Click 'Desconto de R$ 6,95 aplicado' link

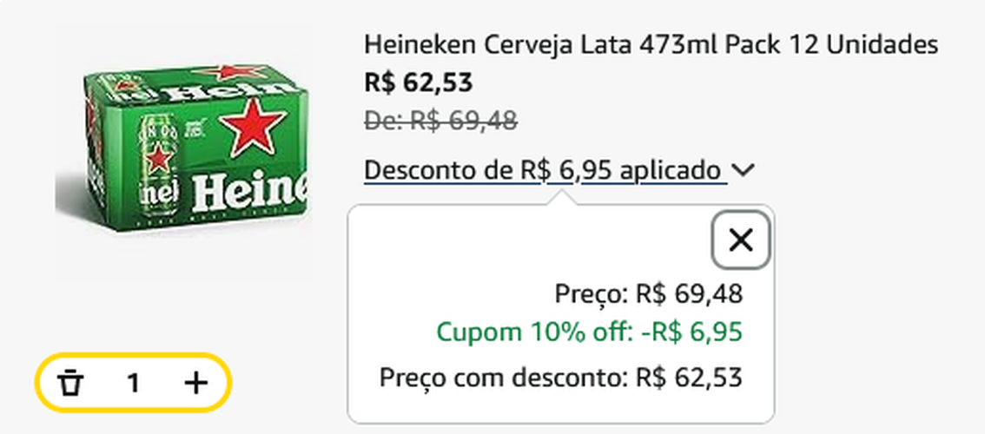(543, 170)
